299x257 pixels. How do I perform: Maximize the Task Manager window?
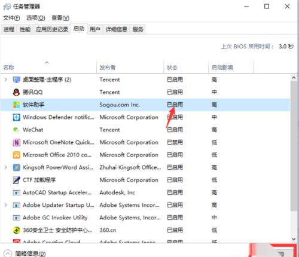pos(267,7)
